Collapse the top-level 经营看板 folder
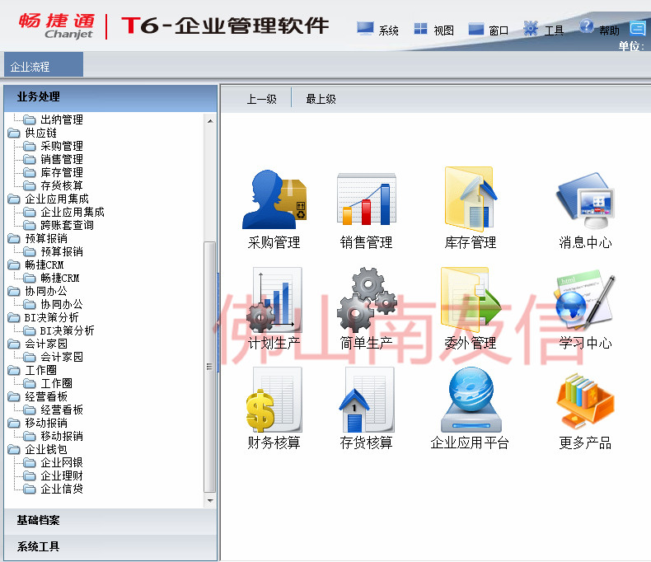This screenshot has width=651, height=562. [14, 396]
